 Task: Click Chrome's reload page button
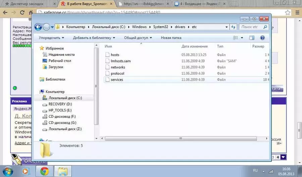[x=22, y=12]
